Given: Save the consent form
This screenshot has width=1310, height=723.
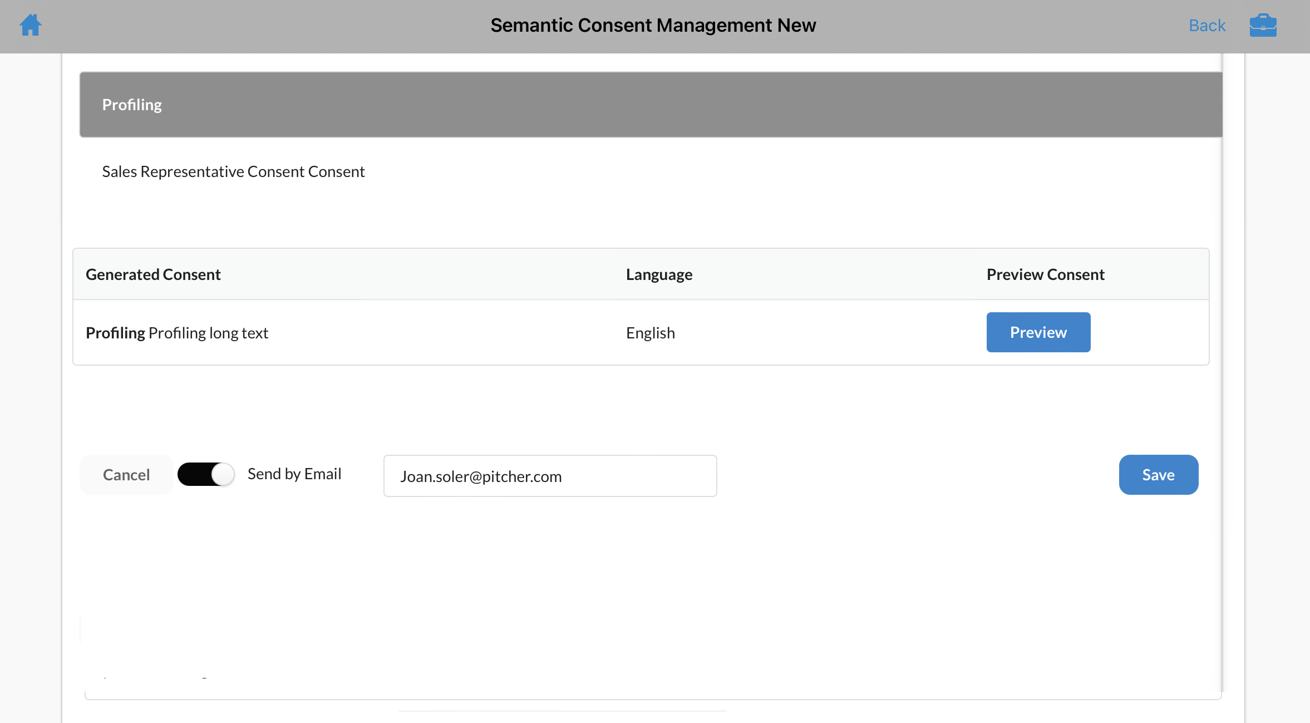Looking at the screenshot, I should (1158, 475).
